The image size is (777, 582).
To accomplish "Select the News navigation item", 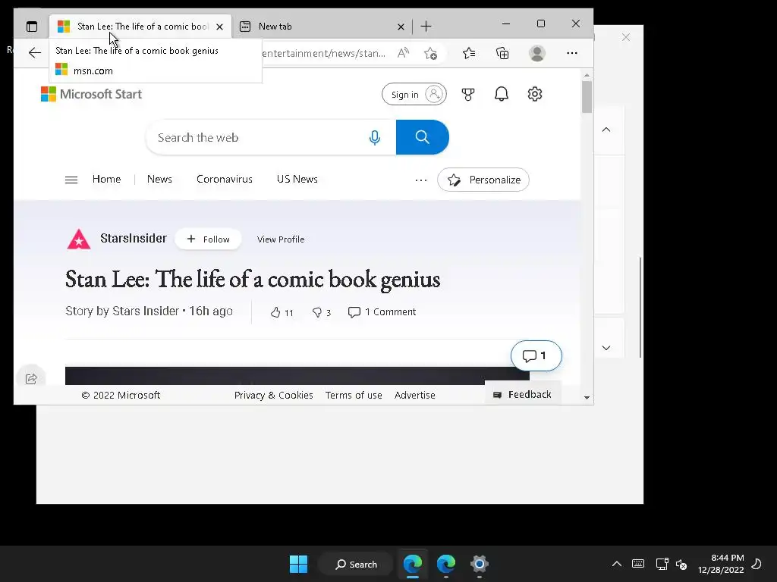I will [159, 179].
